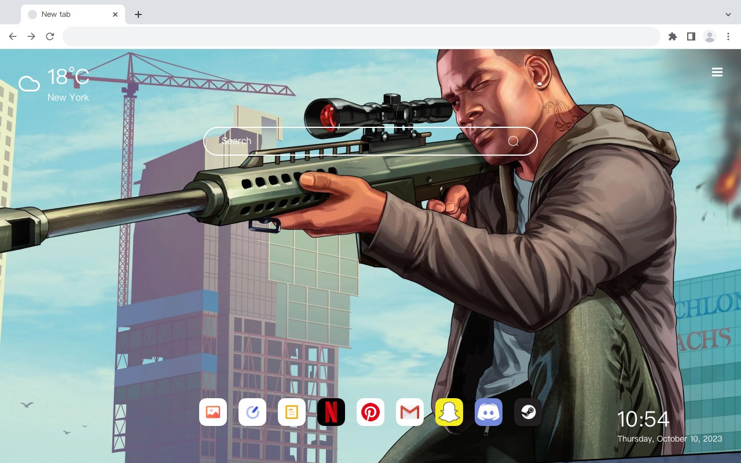Open the Gmail shortcut
The image size is (741, 463).
410,412
